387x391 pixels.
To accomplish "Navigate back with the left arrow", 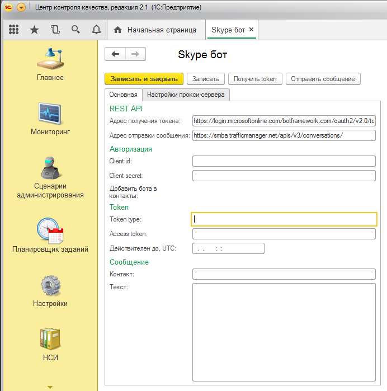I will [115, 54].
